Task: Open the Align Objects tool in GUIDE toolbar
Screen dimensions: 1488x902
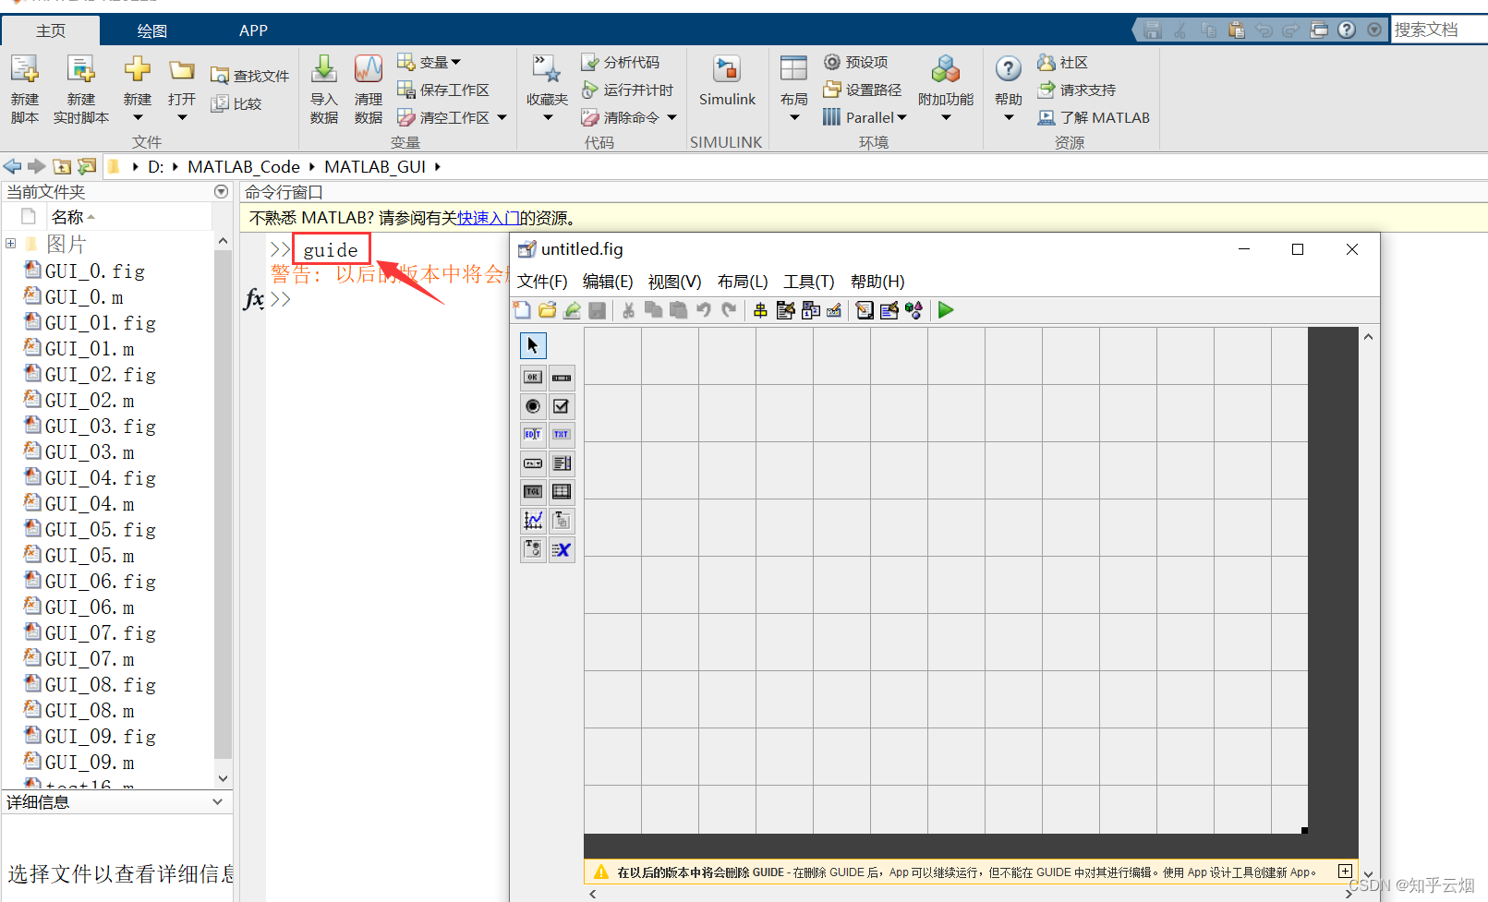Action: coord(760,310)
